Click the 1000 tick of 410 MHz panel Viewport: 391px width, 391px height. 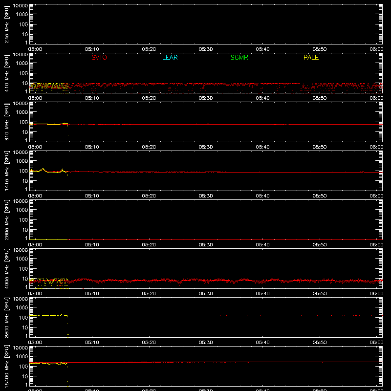tap(22, 64)
